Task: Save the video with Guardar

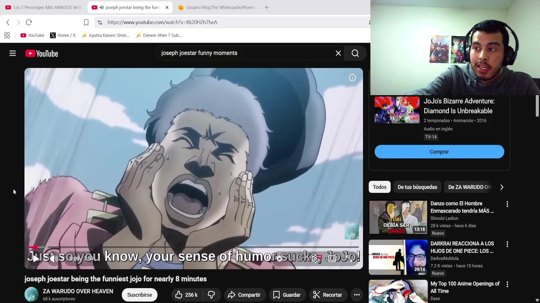Action: (x=287, y=295)
